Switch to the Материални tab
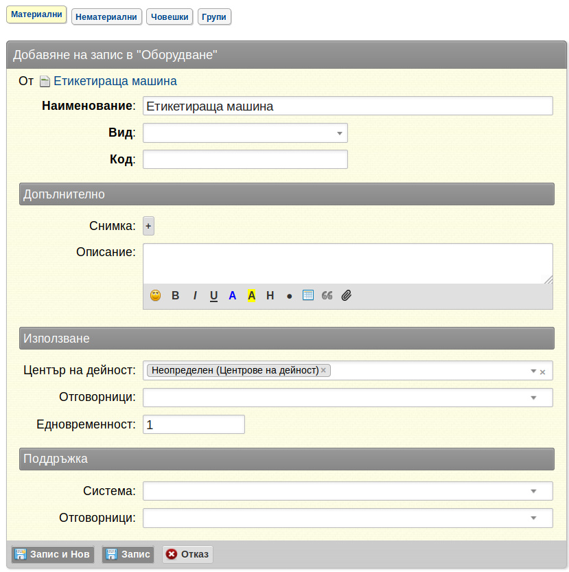569x572 pixels. [36, 14]
